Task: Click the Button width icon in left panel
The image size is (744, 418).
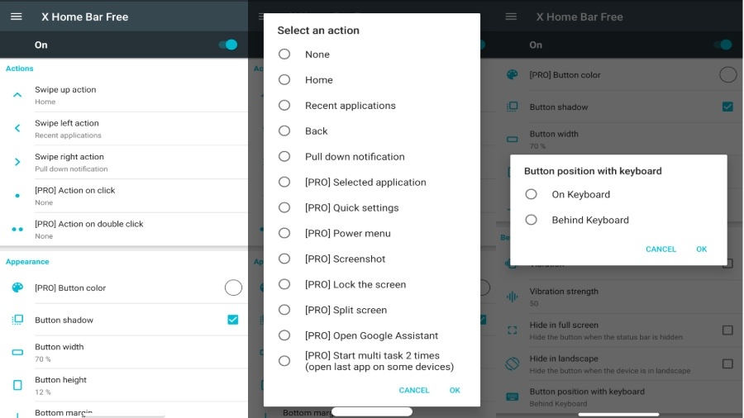Action: (17, 352)
